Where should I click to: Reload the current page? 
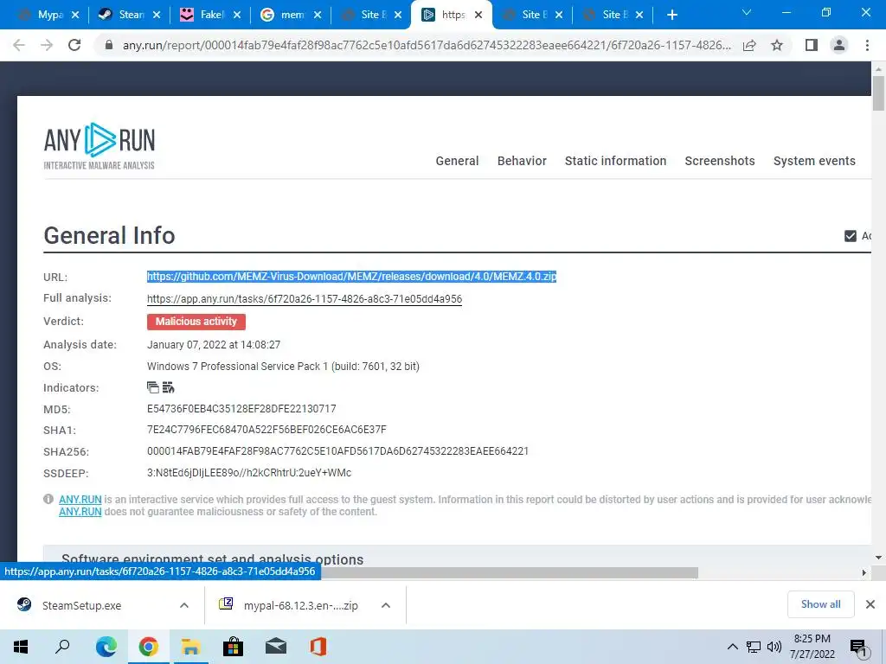coord(74,45)
